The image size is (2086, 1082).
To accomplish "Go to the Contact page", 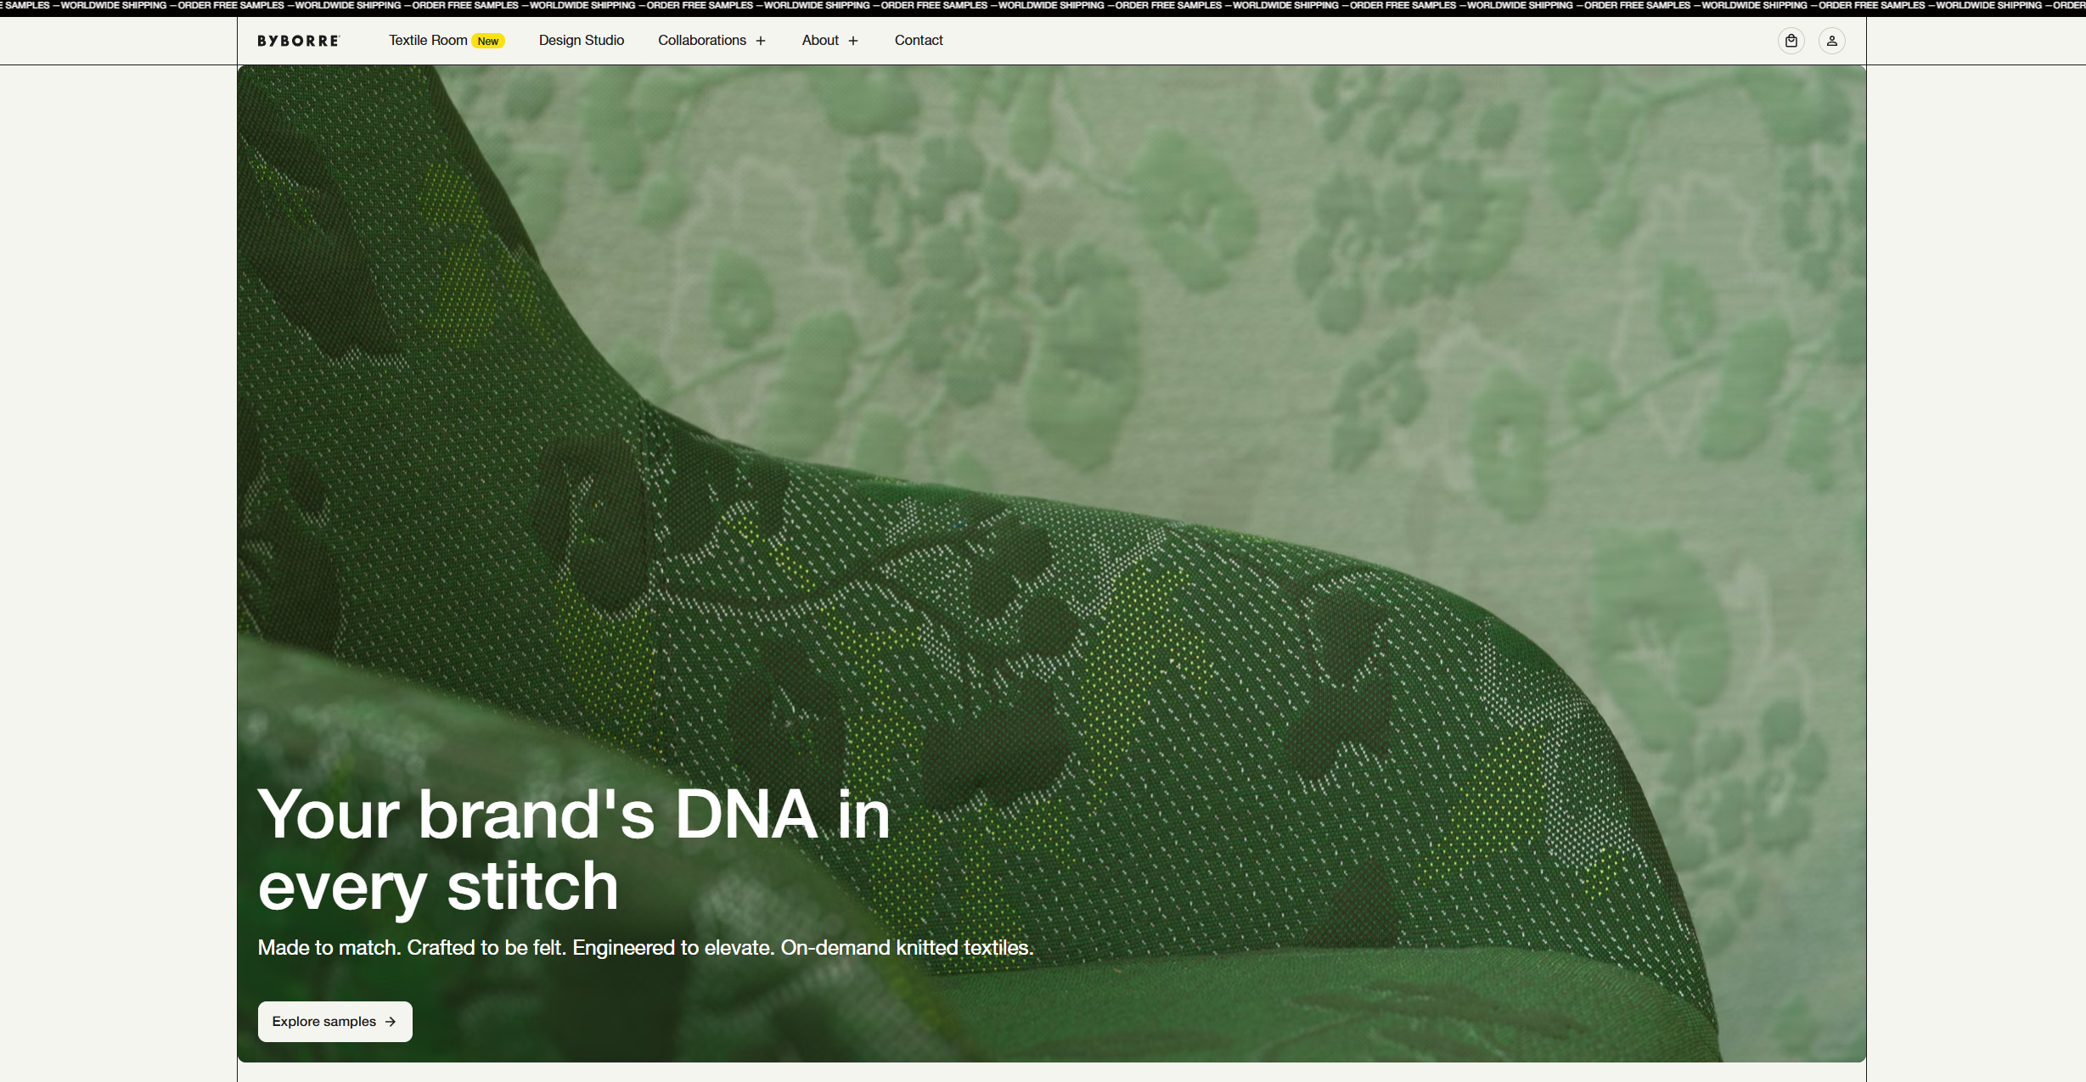I will [919, 40].
